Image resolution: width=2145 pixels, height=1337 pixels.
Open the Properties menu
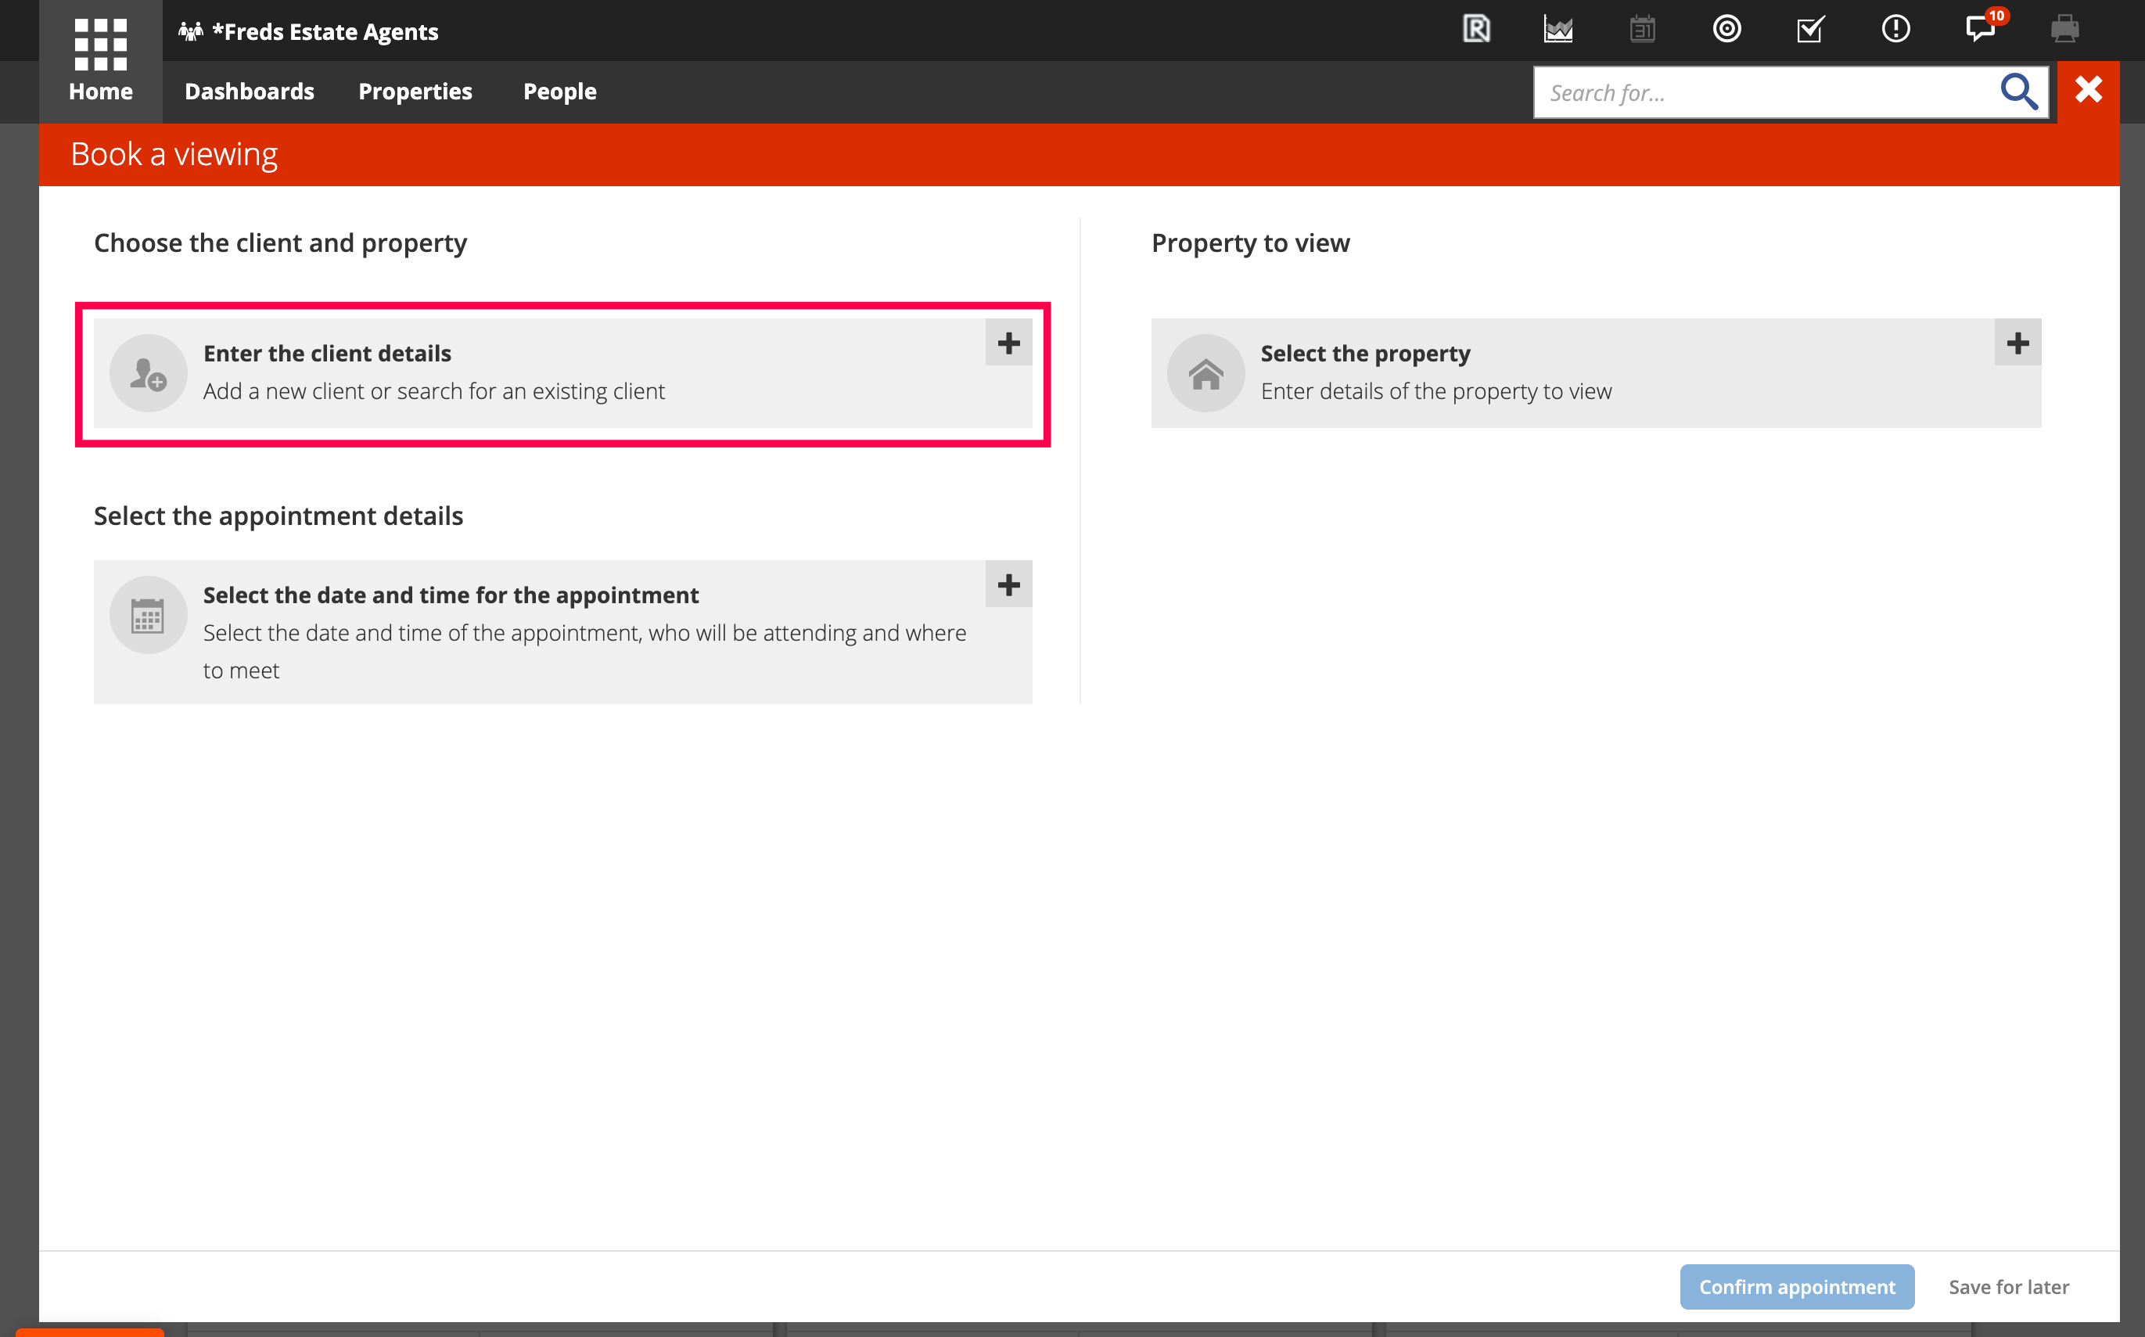(415, 91)
